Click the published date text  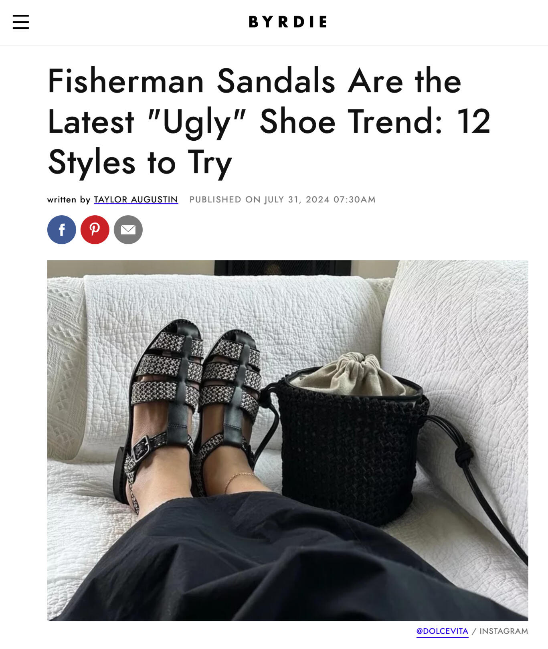tap(282, 200)
